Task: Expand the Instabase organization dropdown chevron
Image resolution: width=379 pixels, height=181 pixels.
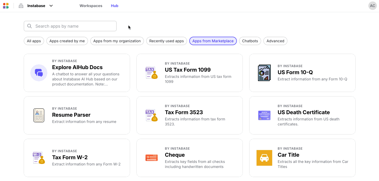Action: (x=51, y=6)
